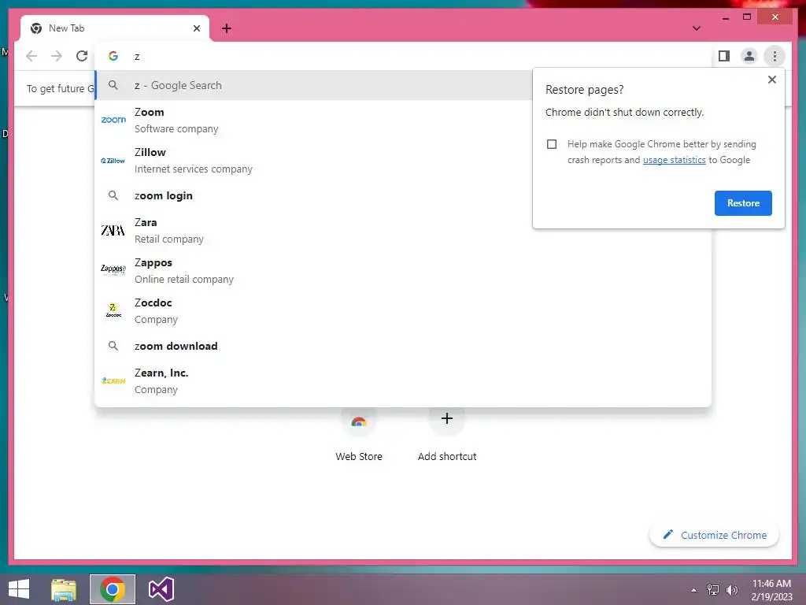Click the Zocdoc logo icon
This screenshot has width=806, height=605.
(x=113, y=310)
